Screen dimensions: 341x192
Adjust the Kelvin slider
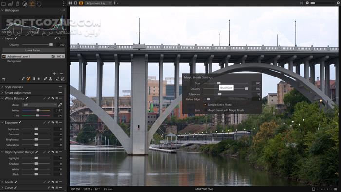(x=36, y=110)
